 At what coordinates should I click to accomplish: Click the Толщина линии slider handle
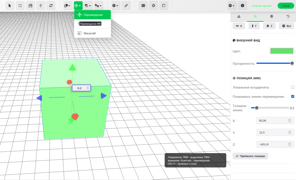click(x=257, y=108)
